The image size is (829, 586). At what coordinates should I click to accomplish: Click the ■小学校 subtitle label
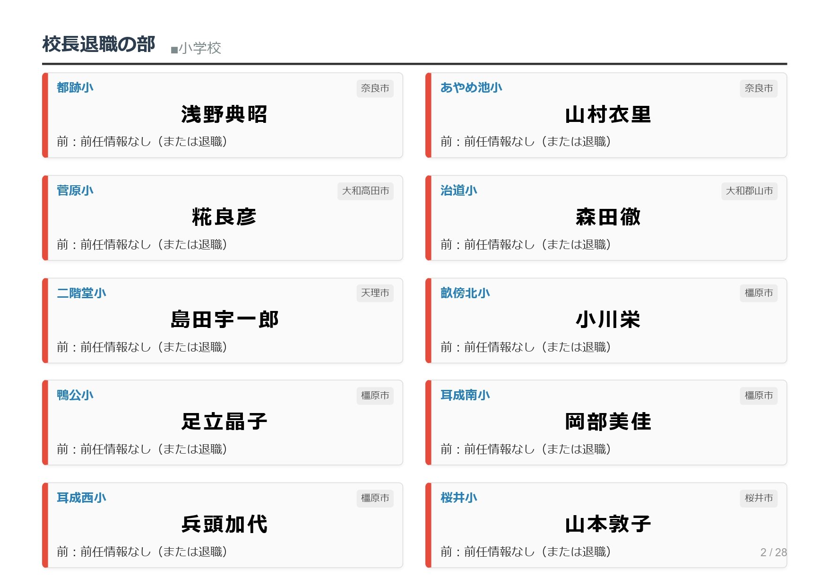(x=196, y=48)
